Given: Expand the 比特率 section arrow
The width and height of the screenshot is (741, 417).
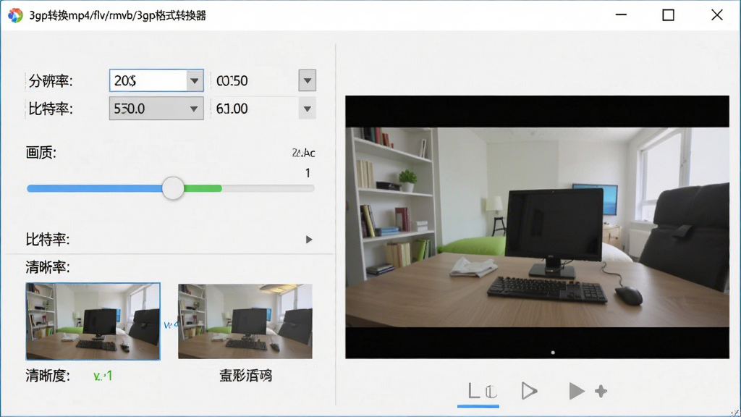Looking at the screenshot, I should pos(308,240).
